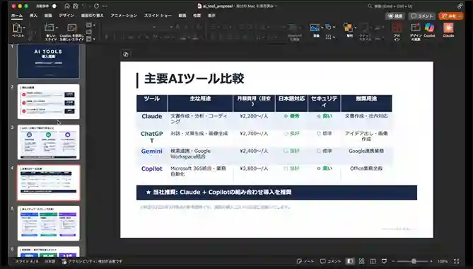This screenshot has height=269, width=473.
Task: Click the small icon above the slide
Action: click(x=125, y=55)
